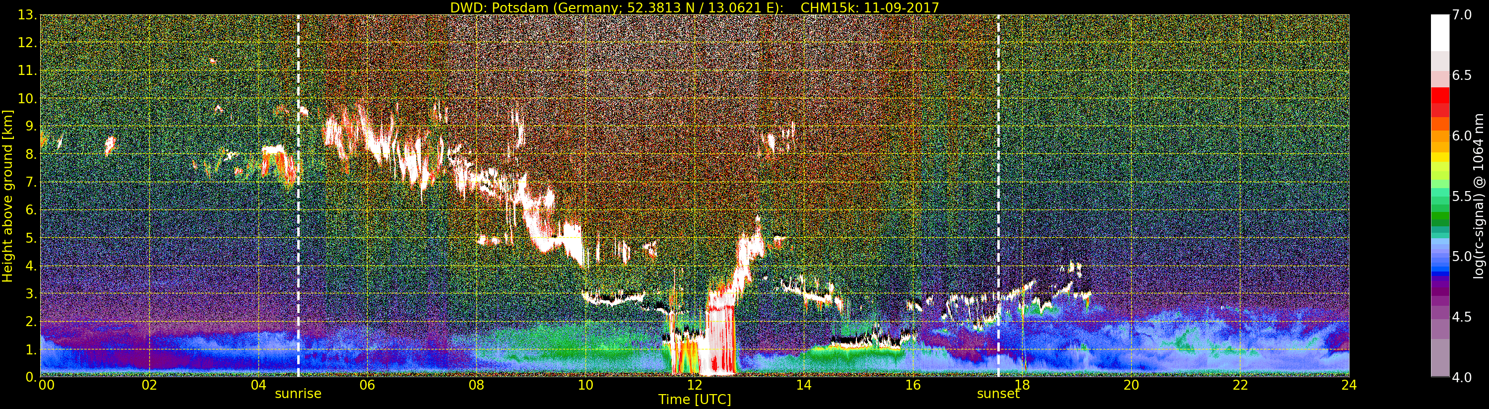The width and height of the screenshot is (1489, 409).
Task: Select the 'log(rc-signal) @ 1064 nm' colorbar label
Action: (x=1480, y=196)
